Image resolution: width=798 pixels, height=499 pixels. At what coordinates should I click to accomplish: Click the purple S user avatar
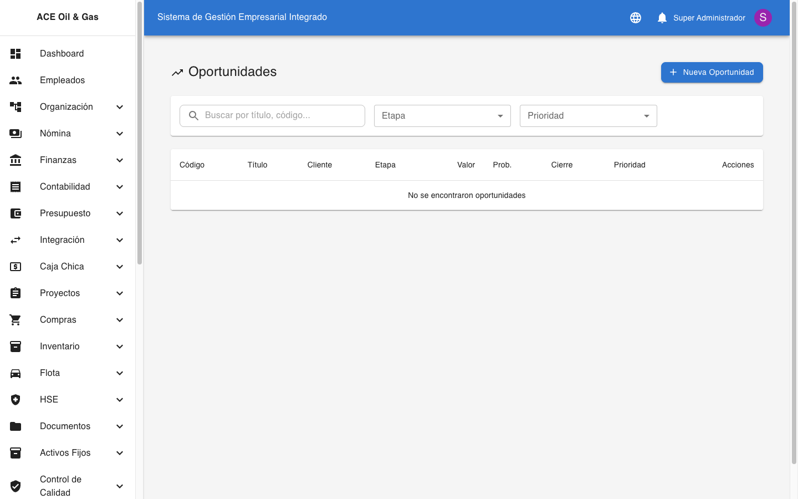click(x=763, y=18)
